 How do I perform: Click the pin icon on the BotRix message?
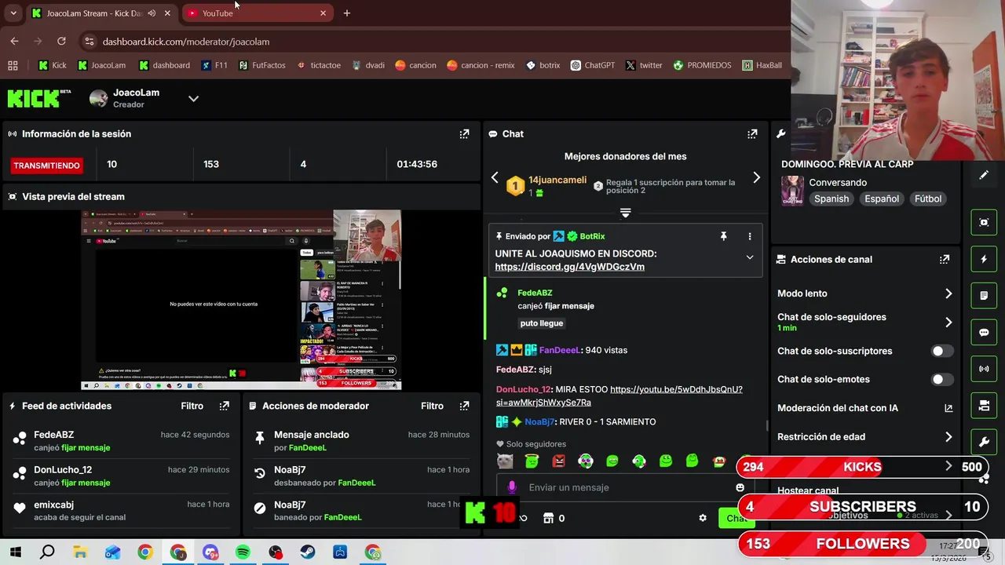[x=723, y=236]
